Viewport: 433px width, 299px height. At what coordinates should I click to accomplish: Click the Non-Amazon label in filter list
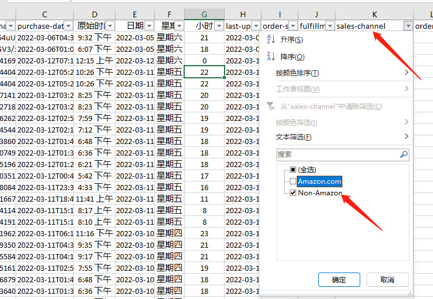[320, 193]
